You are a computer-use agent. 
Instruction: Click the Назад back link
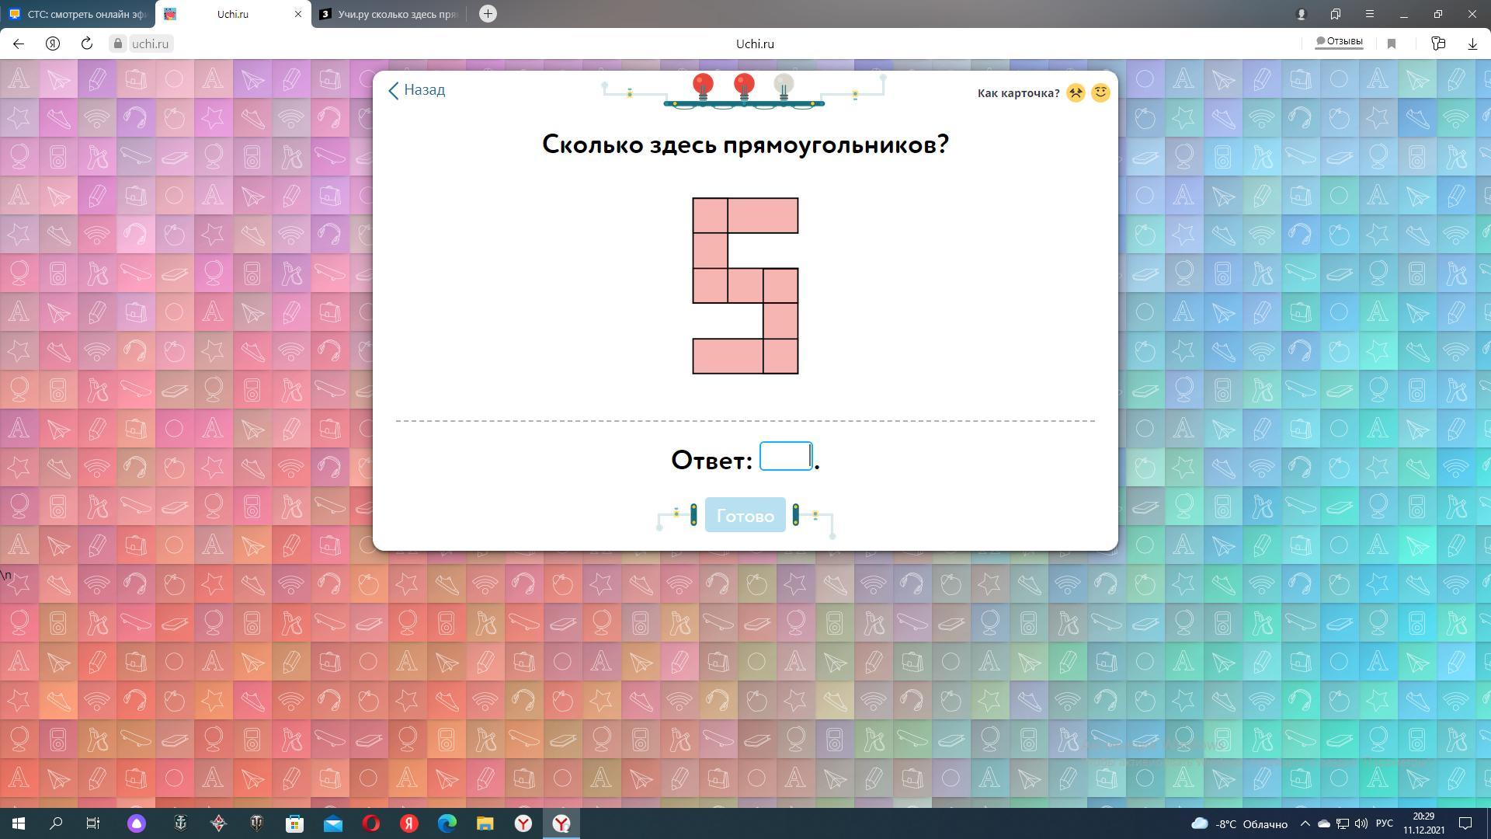(416, 90)
